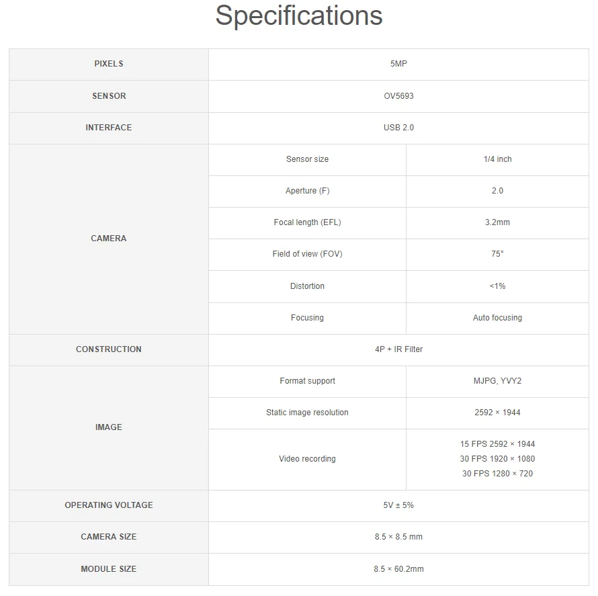Click the MODULE SIZE row label

pyautogui.click(x=109, y=569)
